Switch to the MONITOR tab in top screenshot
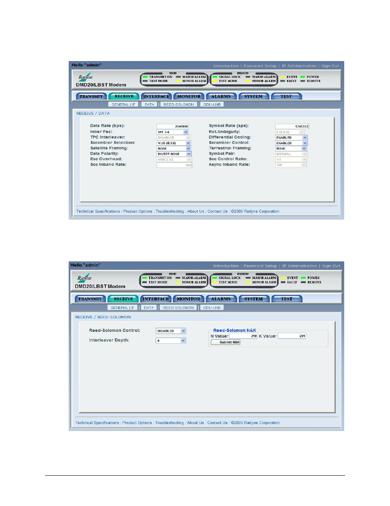The image size is (390, 506). (x=189, y=97)
